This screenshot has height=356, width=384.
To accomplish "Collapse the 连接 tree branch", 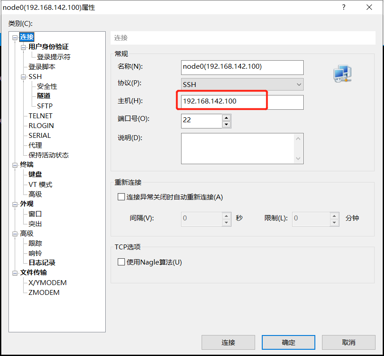I will coord(15,37).
